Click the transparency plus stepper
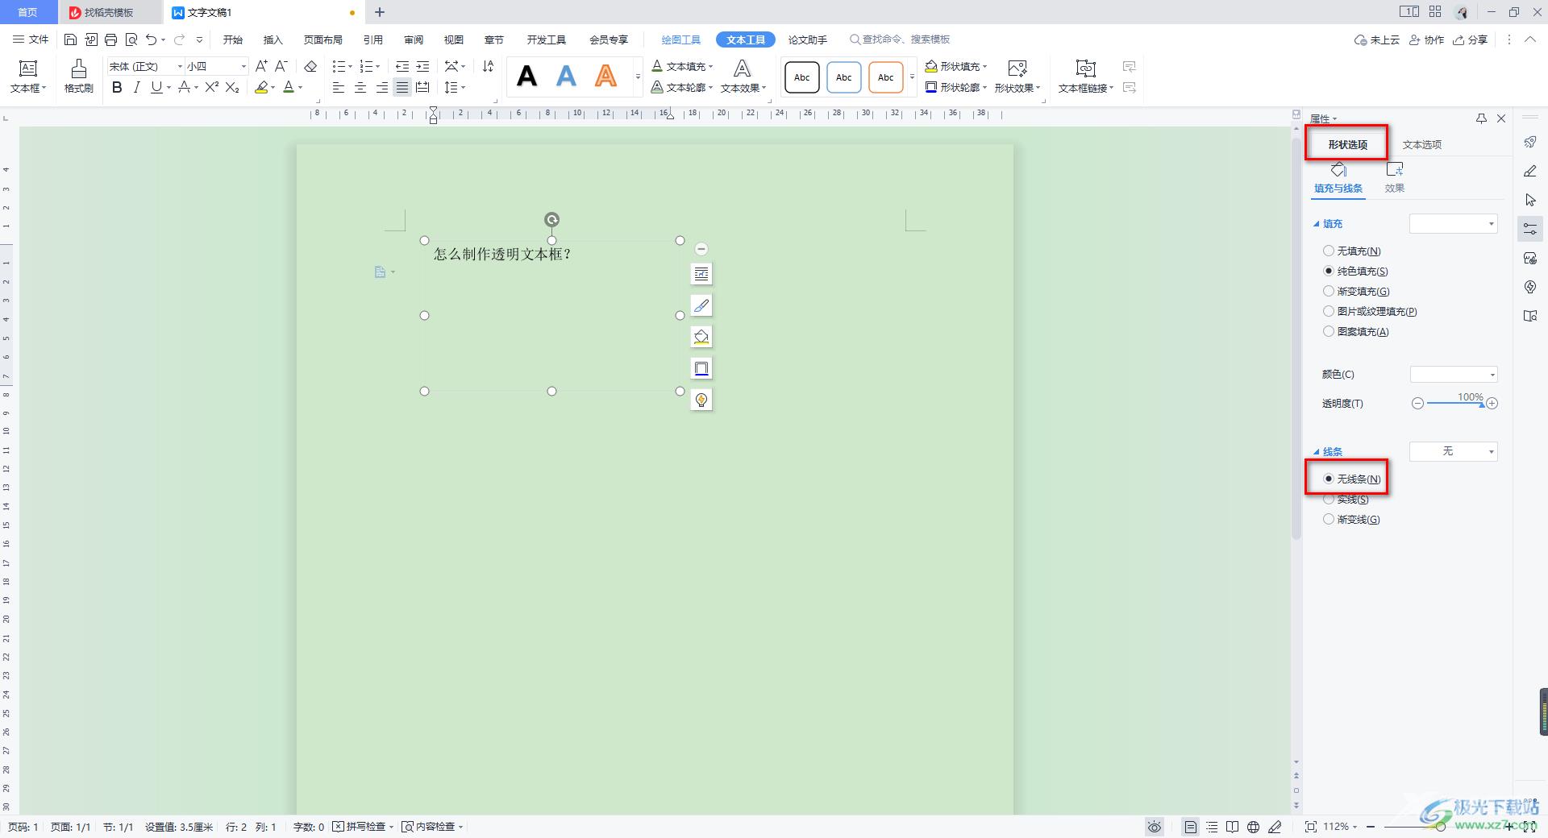Screen dimensions: 1548x838 click(1492, 404)
